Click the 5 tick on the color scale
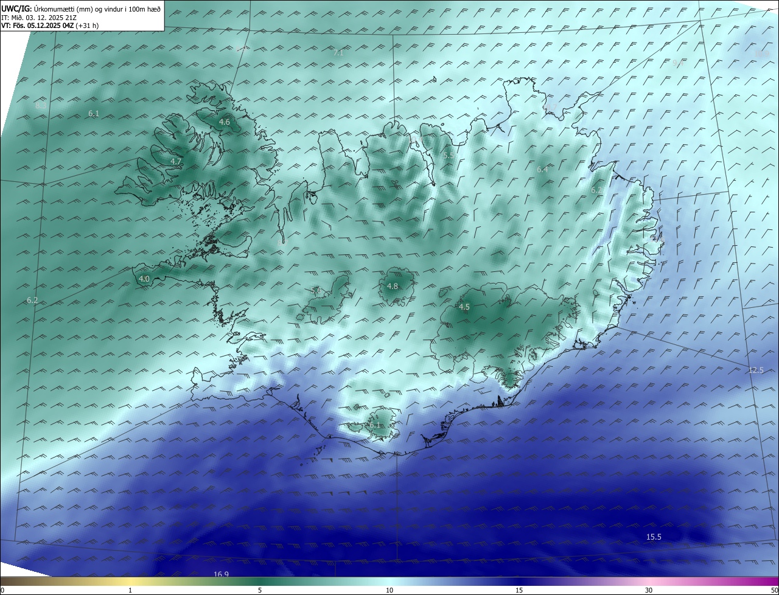Screen dimensions: 779x595 point(260,591)
